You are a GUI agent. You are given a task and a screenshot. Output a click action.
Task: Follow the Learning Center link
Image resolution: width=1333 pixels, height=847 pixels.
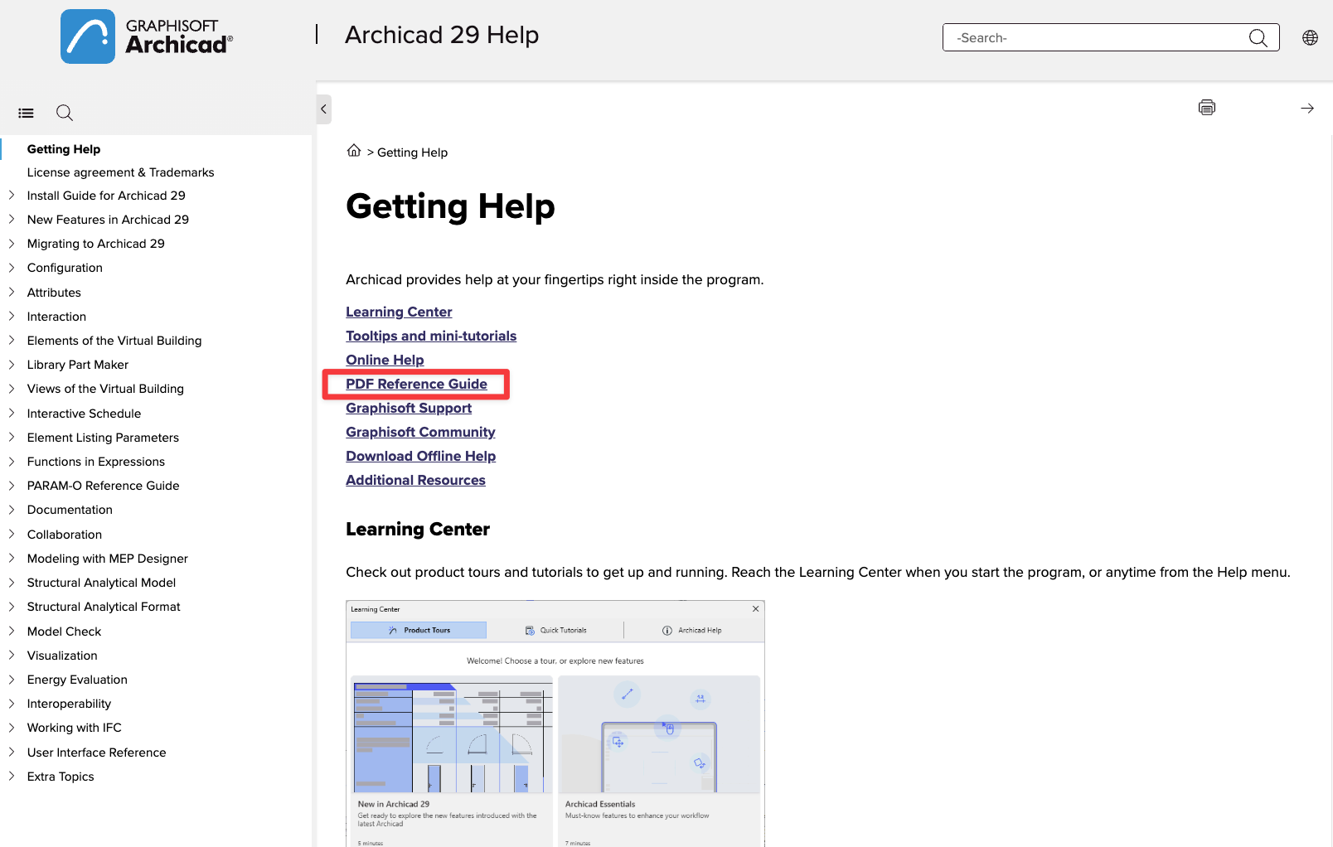(x=399, y=312)
